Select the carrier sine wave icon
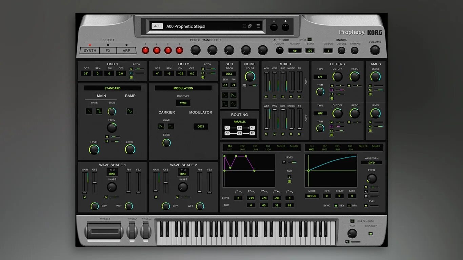This screenshot has height=260, width=463. pyautogui.click(x=171, y=126)
